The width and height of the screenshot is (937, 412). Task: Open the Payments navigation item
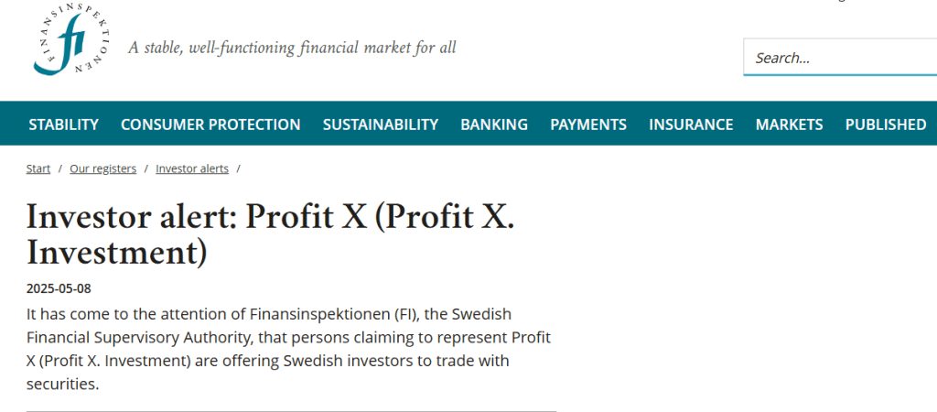[588, 125]
